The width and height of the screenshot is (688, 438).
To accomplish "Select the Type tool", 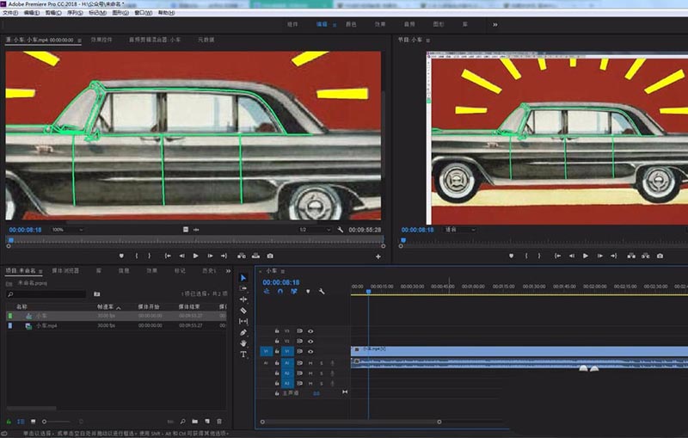I will tap(243, 355).
